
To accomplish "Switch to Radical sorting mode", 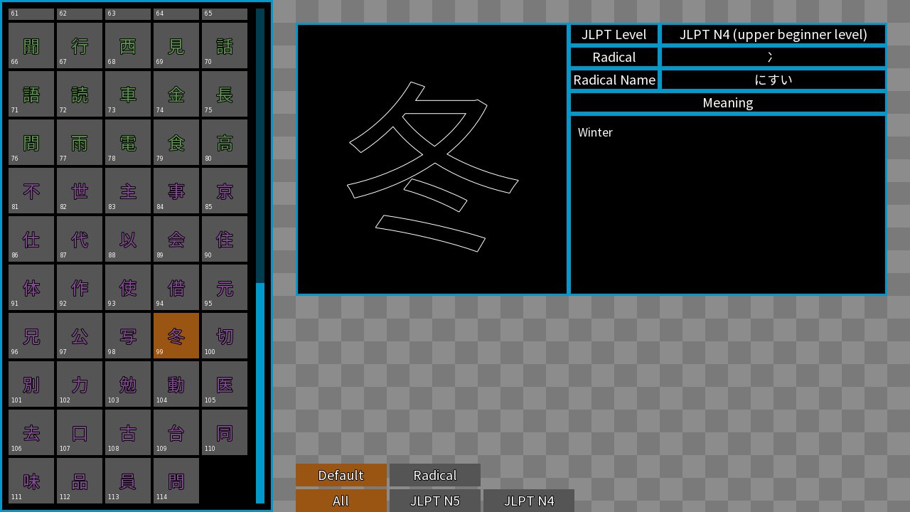I will tap(435, 475).
